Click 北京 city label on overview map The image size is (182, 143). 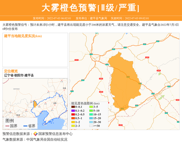click(18, 115)
